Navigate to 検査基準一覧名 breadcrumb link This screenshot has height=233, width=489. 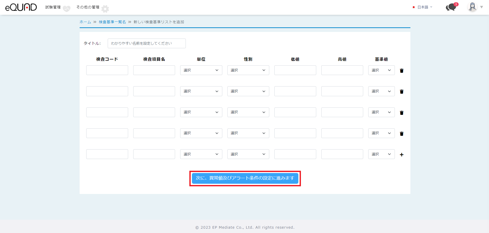112,22
